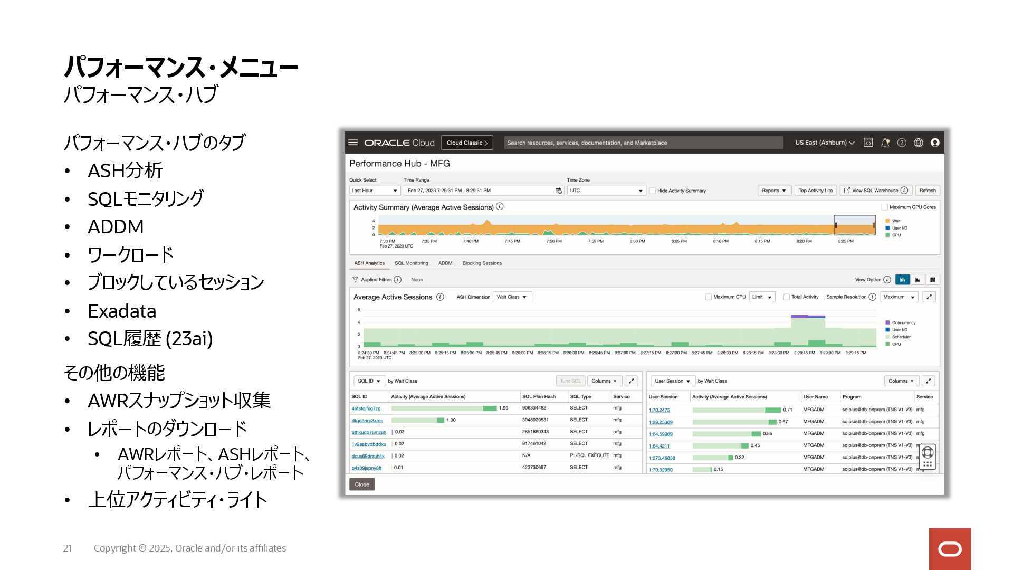Screen dimensions: 1013x570
Task: Click the Wait legend orange swatch
Action: 887,221
